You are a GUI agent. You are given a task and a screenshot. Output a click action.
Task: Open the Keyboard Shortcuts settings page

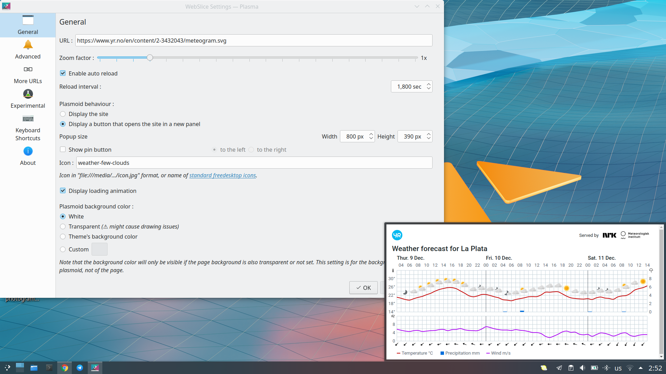pyautogui.click(x=28, y=127)
